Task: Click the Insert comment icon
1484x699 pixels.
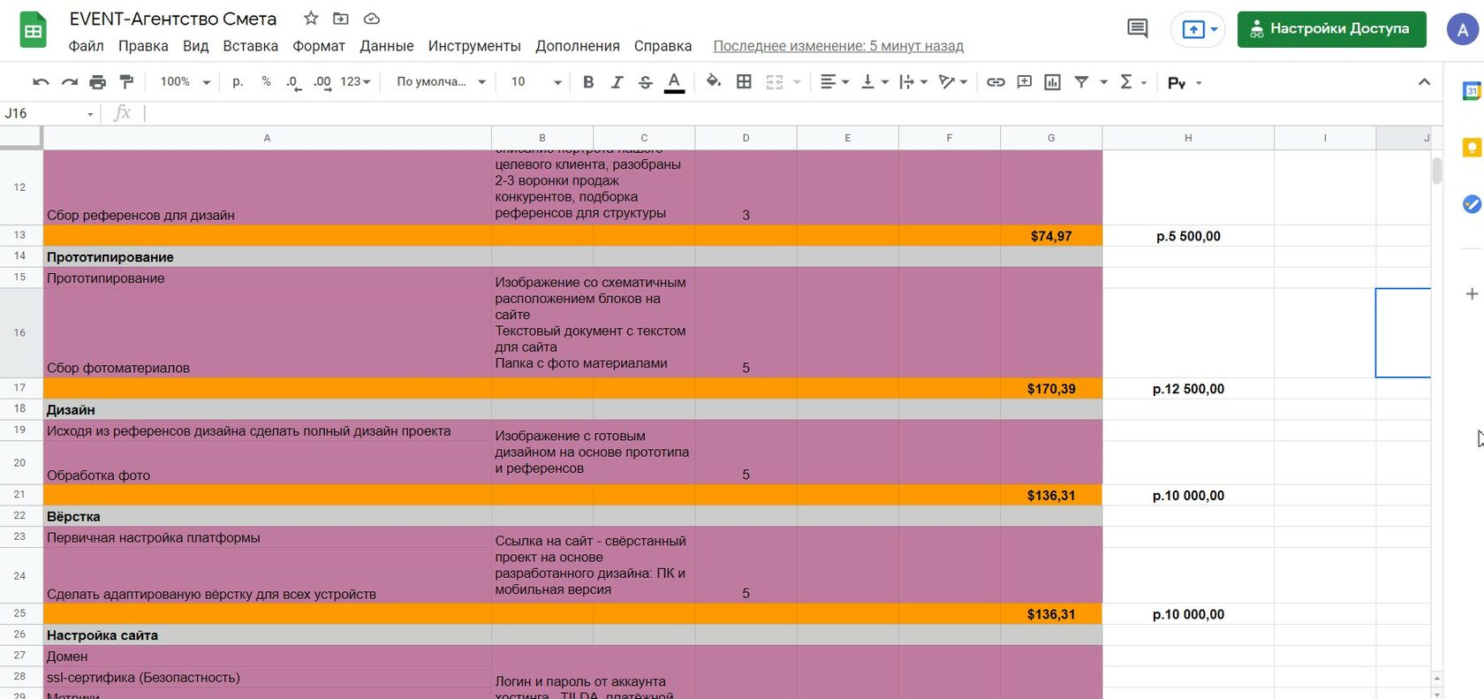Action: point(1024,82)
